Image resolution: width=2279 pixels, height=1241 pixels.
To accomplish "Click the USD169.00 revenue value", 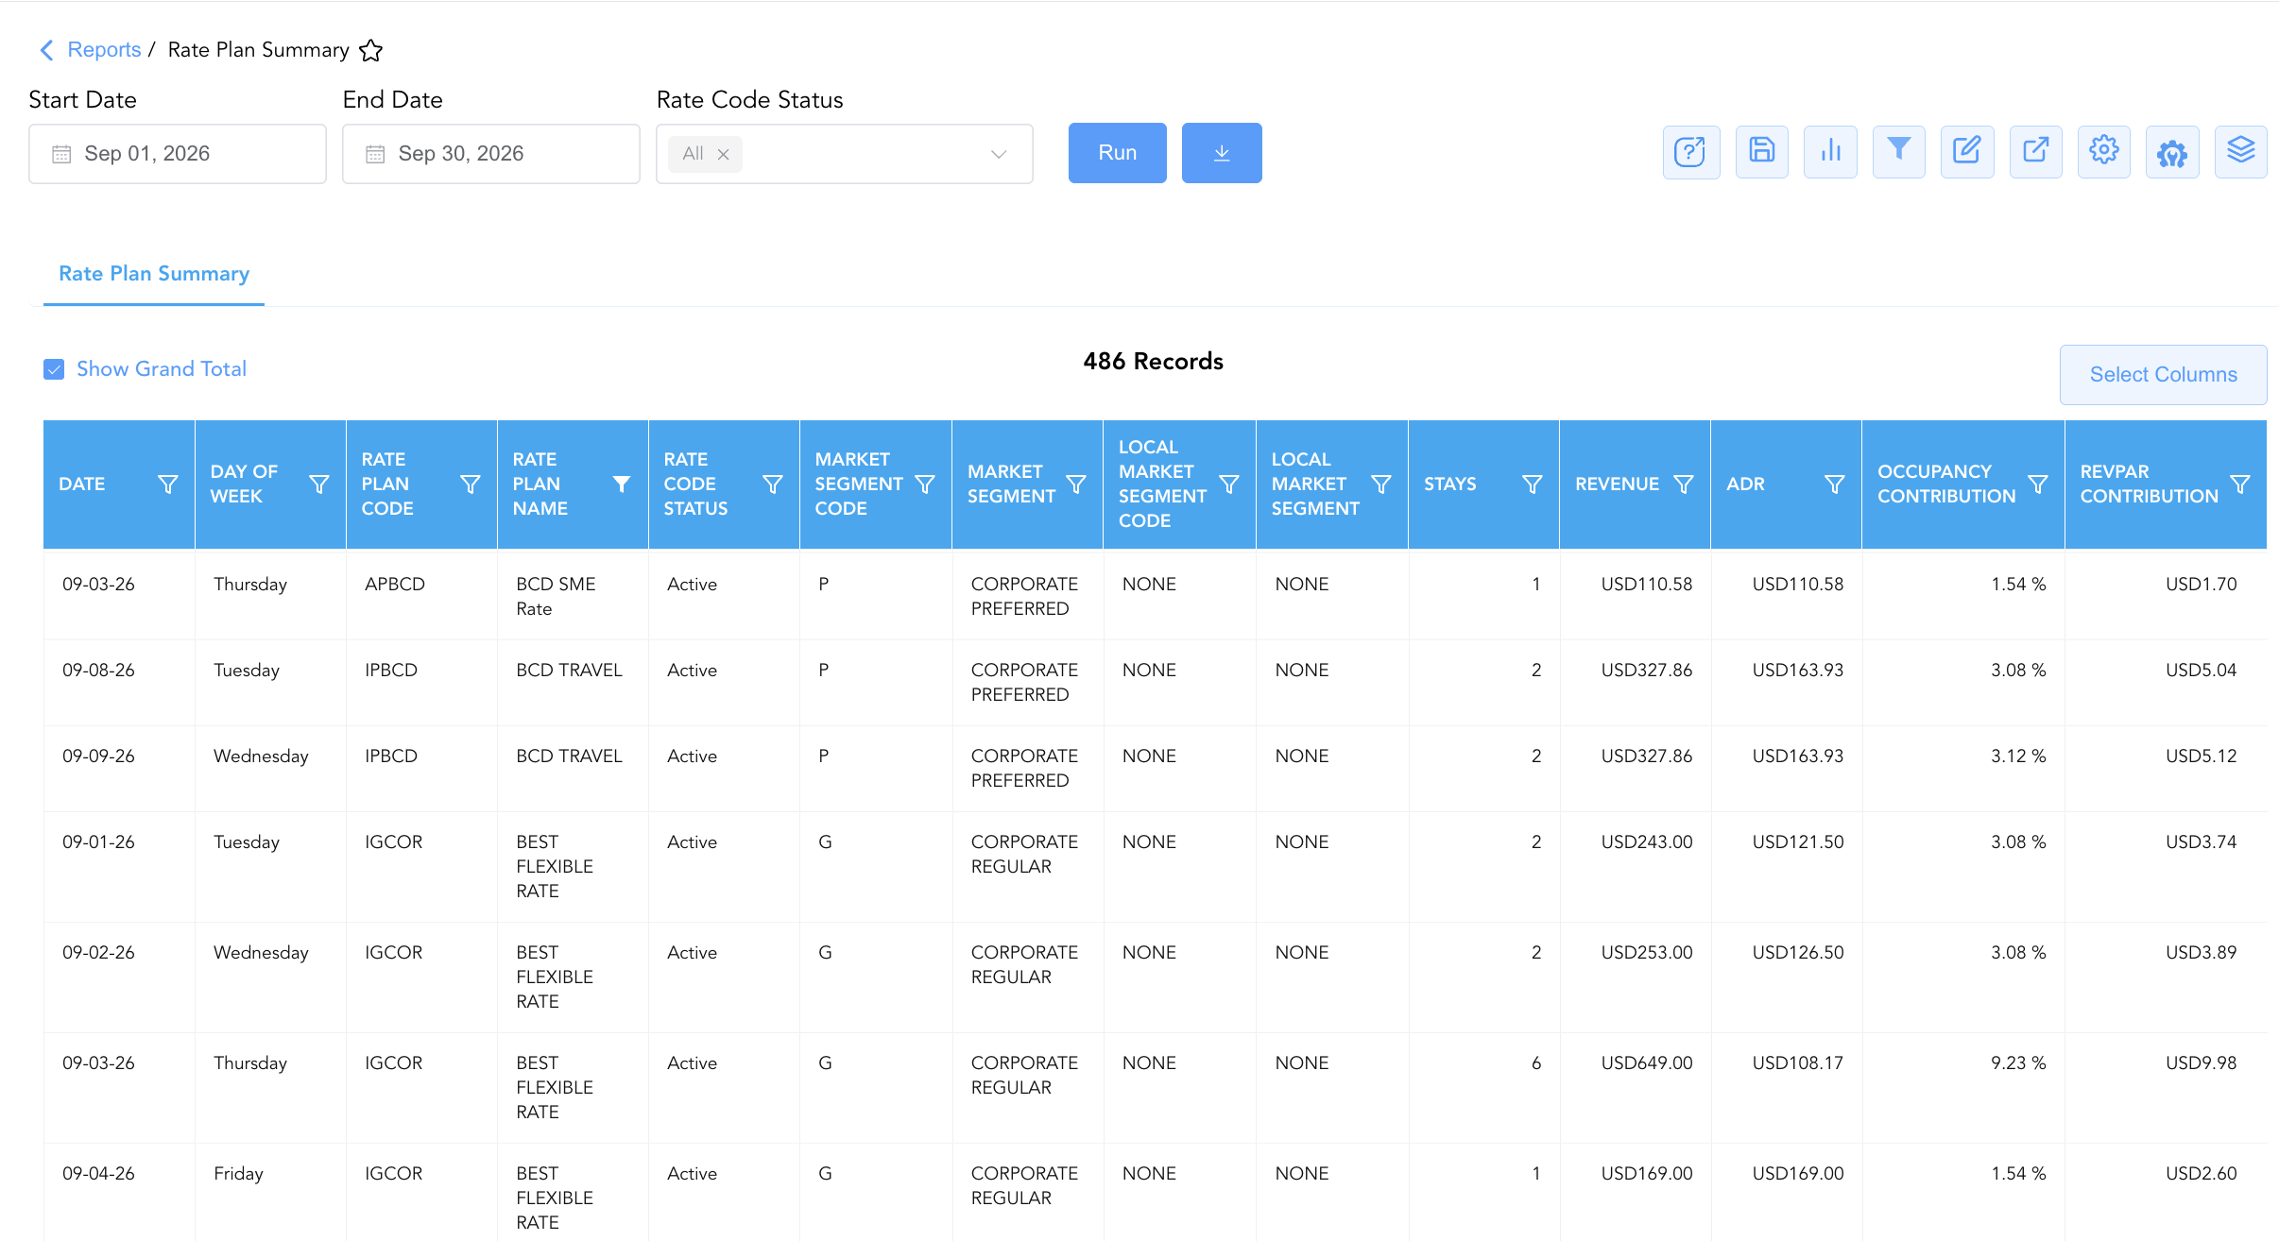I will (x=1646, y=1174).
